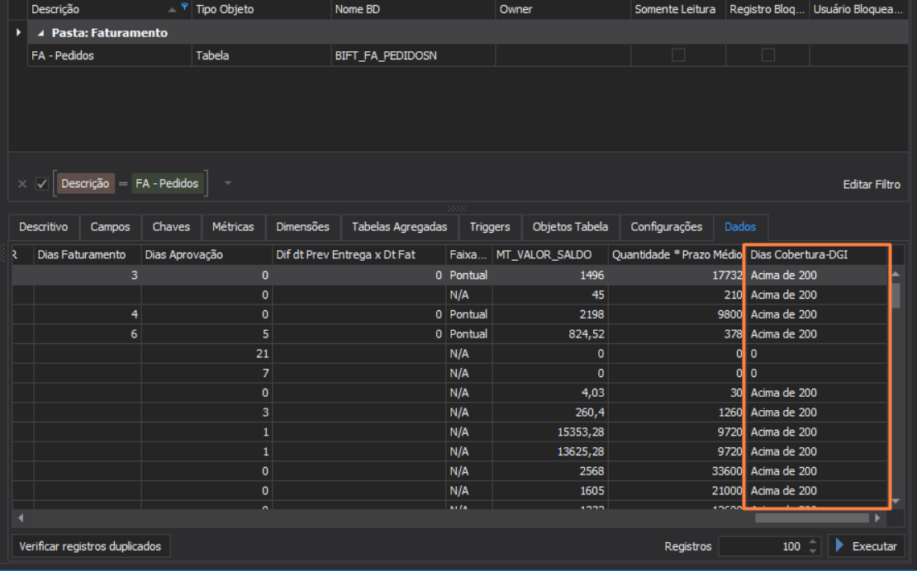Open Editar Filtro
This screenshot has height=571, width=917.
[872, 185]
